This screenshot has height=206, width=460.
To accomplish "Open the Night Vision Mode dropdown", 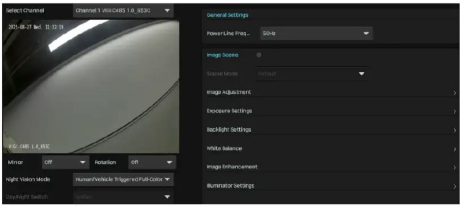I will pyautogui.click(x=123, y=179).
